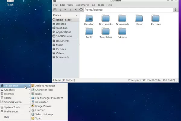Open the Tools menu in menu bar
181x121 pixels.
pyautogui.click(x=101, y=5)
